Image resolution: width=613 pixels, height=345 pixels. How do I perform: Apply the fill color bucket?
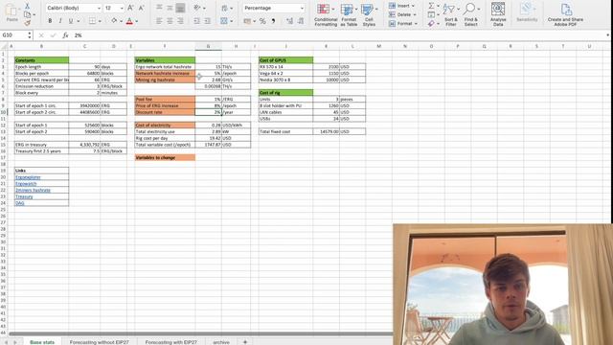[114, 21]
